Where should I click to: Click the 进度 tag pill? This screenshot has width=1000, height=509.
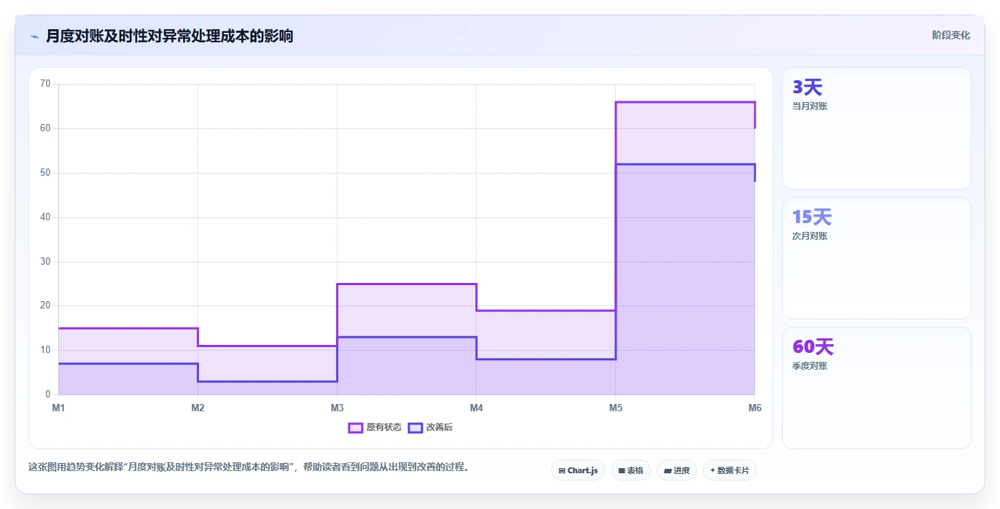coord(676,470)
